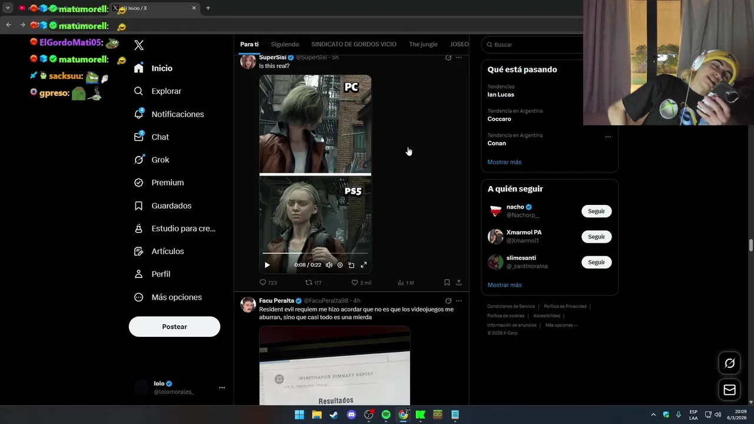Open Premium from the sidebar
754x424 pixels.
click(158, 183)
